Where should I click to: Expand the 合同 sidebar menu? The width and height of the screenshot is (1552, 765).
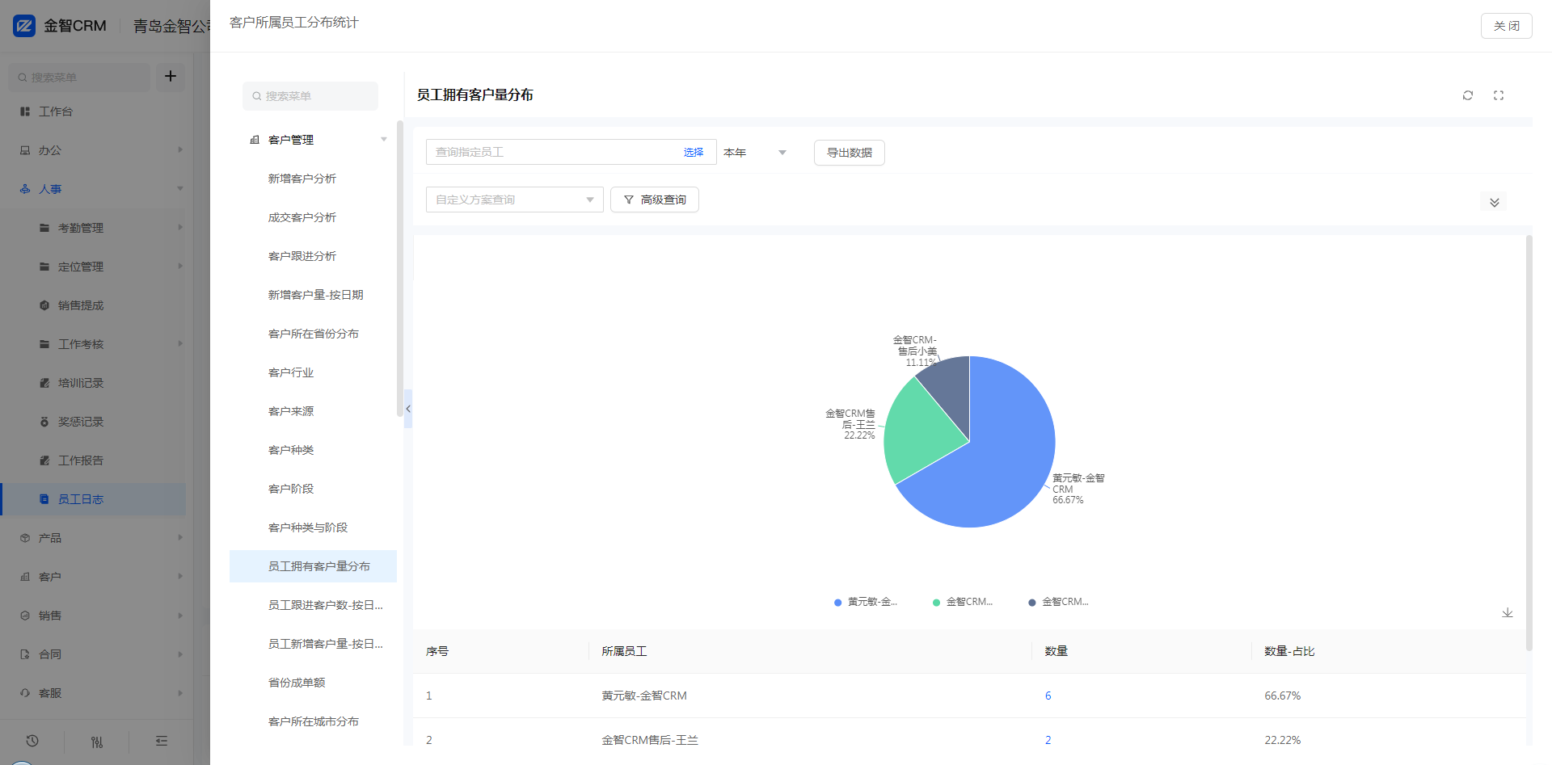97,654
